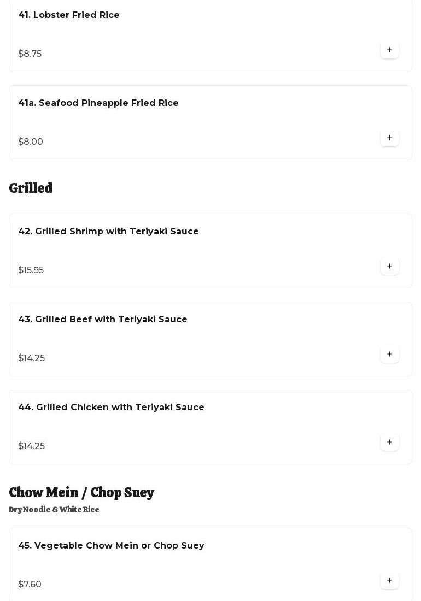
Task: Click the Chow Mein / Chop Suey heading
Action: pyautogui.click(x=81, y=492)
